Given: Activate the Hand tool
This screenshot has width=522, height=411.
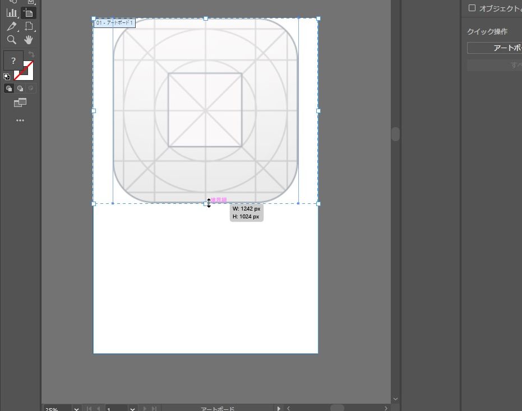Looking at the screenshot, I should (x=29, y=40).
